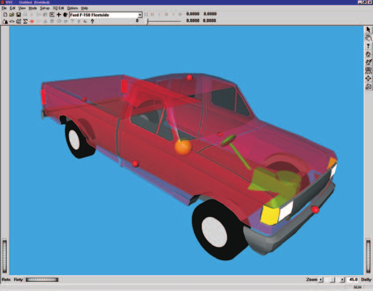The image size is (373, 291).
Task: Click the Roty rotation thumbwheel
Action: pyautogui.click(x=42, y=280)
